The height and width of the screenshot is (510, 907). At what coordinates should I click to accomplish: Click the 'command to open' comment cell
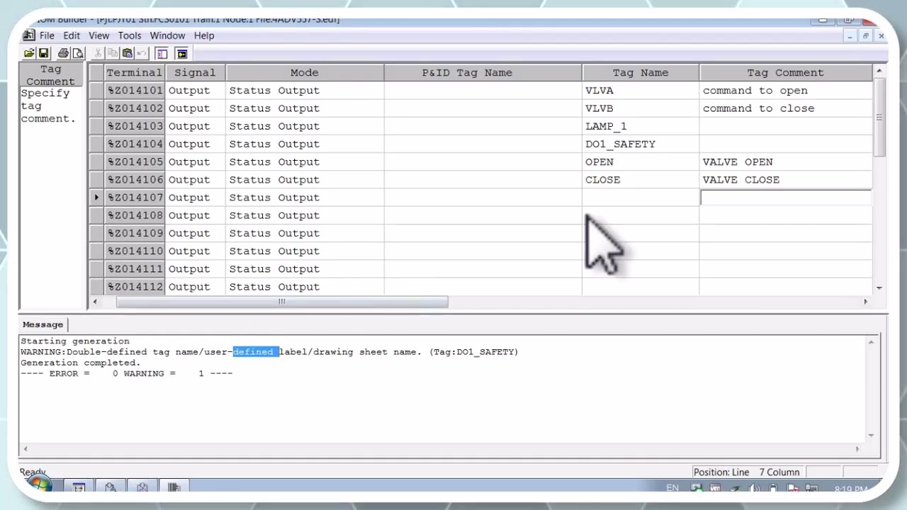786,91
